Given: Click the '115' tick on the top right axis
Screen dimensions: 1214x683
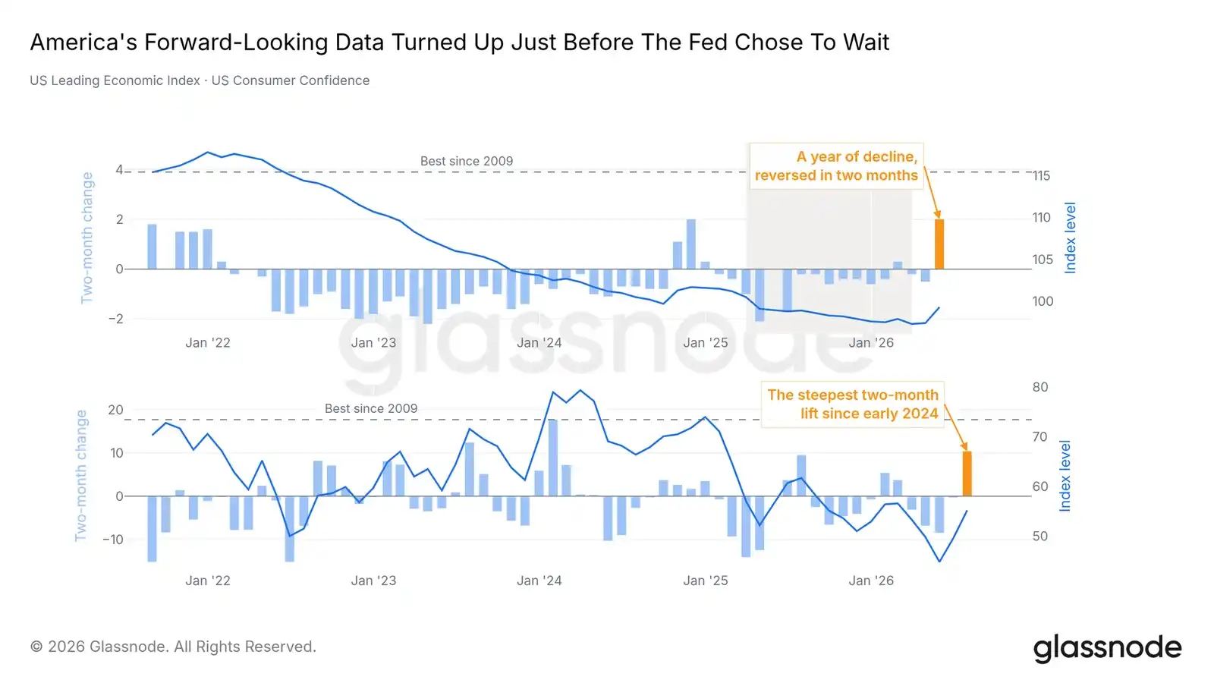Looking at the screenshot, I should [x=1041, y=176].
